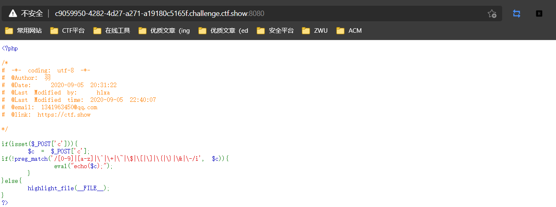Click the Last Modified time 22:40:07 line
The width and height of the screenshot is (556, 207).
coord(79,100)
